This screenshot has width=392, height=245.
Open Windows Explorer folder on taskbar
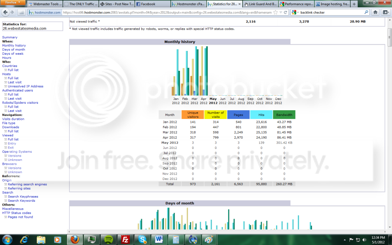[x=41, y=240]
